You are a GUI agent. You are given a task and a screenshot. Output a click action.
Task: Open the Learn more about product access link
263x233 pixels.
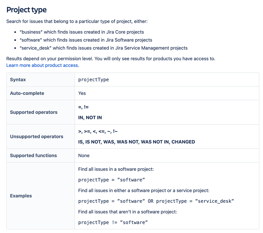pyautogui.click(x=42, y=65)
